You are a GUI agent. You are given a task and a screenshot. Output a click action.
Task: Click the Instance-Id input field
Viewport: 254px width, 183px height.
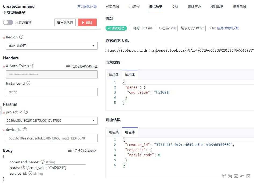tap(52, 92)
